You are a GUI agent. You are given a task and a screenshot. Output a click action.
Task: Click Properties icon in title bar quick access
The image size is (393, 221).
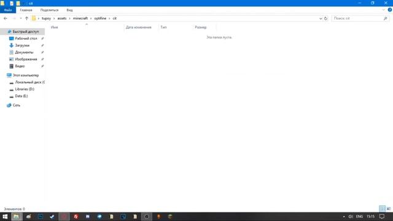(12, 3)
